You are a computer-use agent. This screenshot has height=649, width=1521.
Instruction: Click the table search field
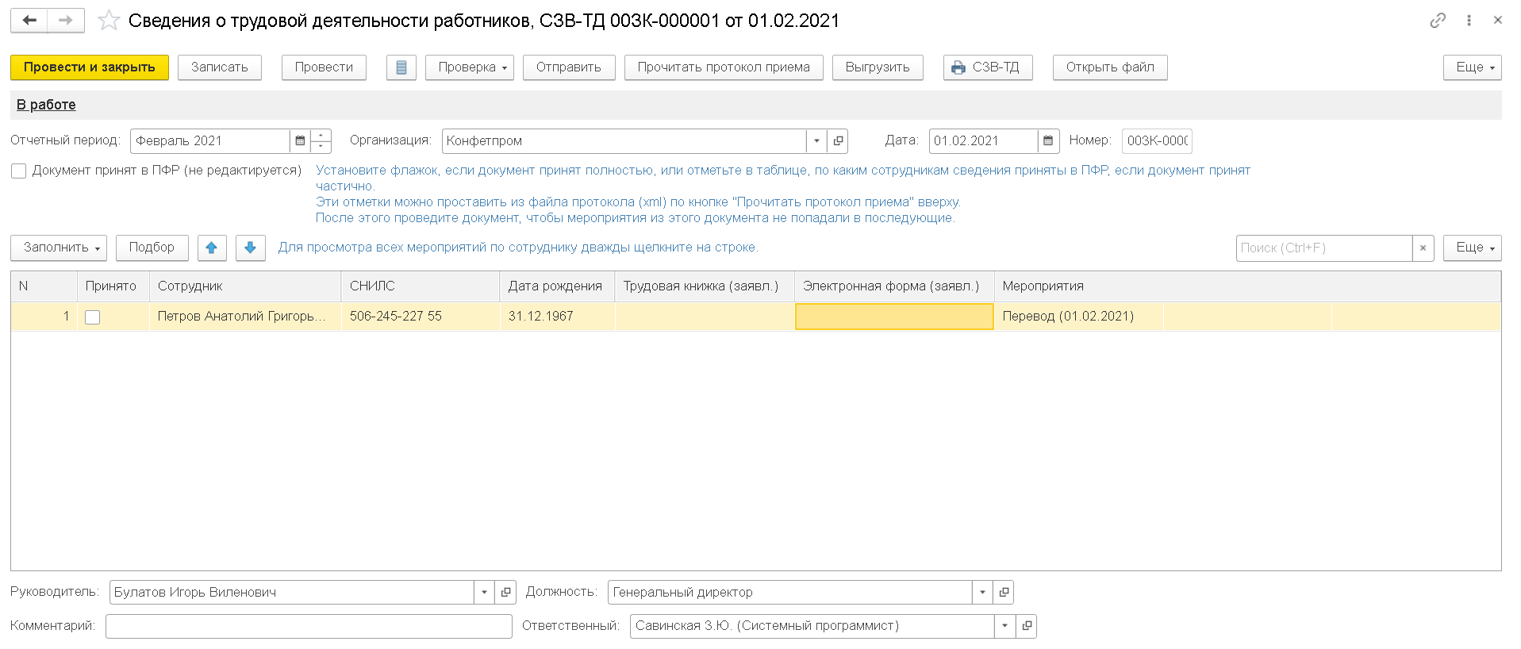tap(1323, 248)
